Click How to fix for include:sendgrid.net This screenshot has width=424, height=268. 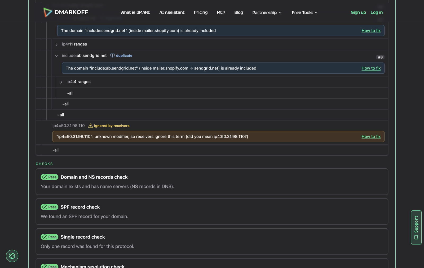tap(371, 31)
